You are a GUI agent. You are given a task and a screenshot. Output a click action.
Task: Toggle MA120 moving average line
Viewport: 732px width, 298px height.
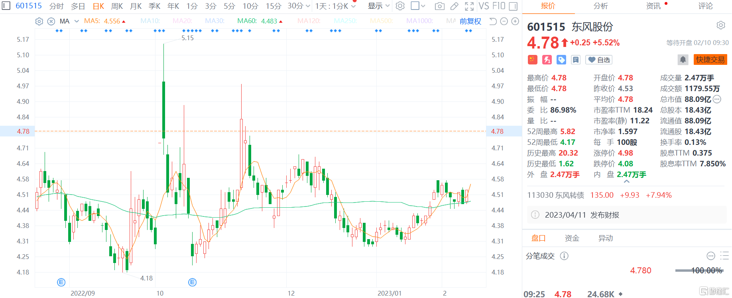(x=309, y=21)
